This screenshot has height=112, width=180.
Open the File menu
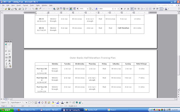3,5
